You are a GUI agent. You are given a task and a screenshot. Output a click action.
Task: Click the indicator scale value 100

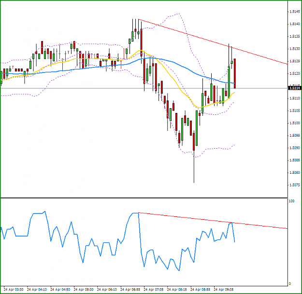[291, 201]
